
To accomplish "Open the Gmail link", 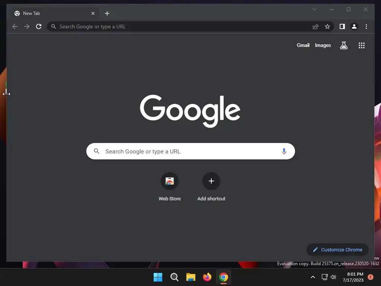I will (303, 45).
